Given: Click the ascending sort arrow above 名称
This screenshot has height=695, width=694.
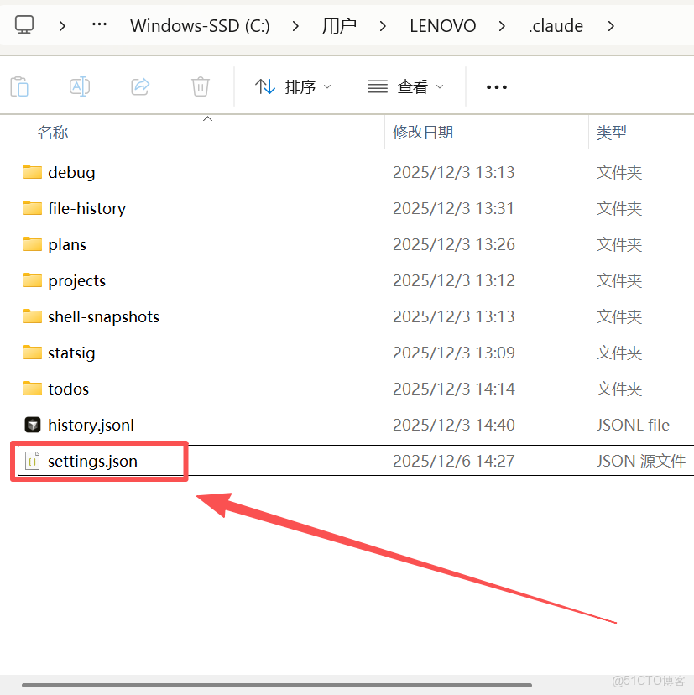Looking at the screenshot, I should (207, 119).
